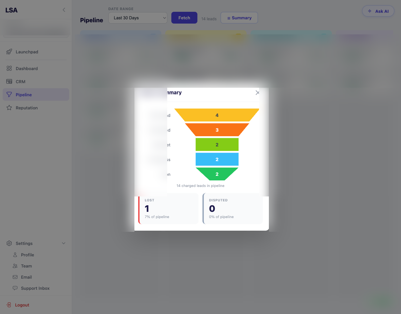
Task: Click the LSA logo text
Action: (11, 10)
